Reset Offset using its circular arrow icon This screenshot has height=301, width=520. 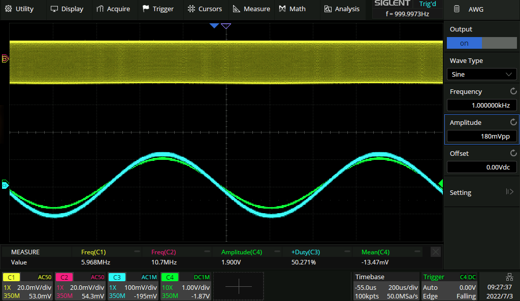[513, 153]
